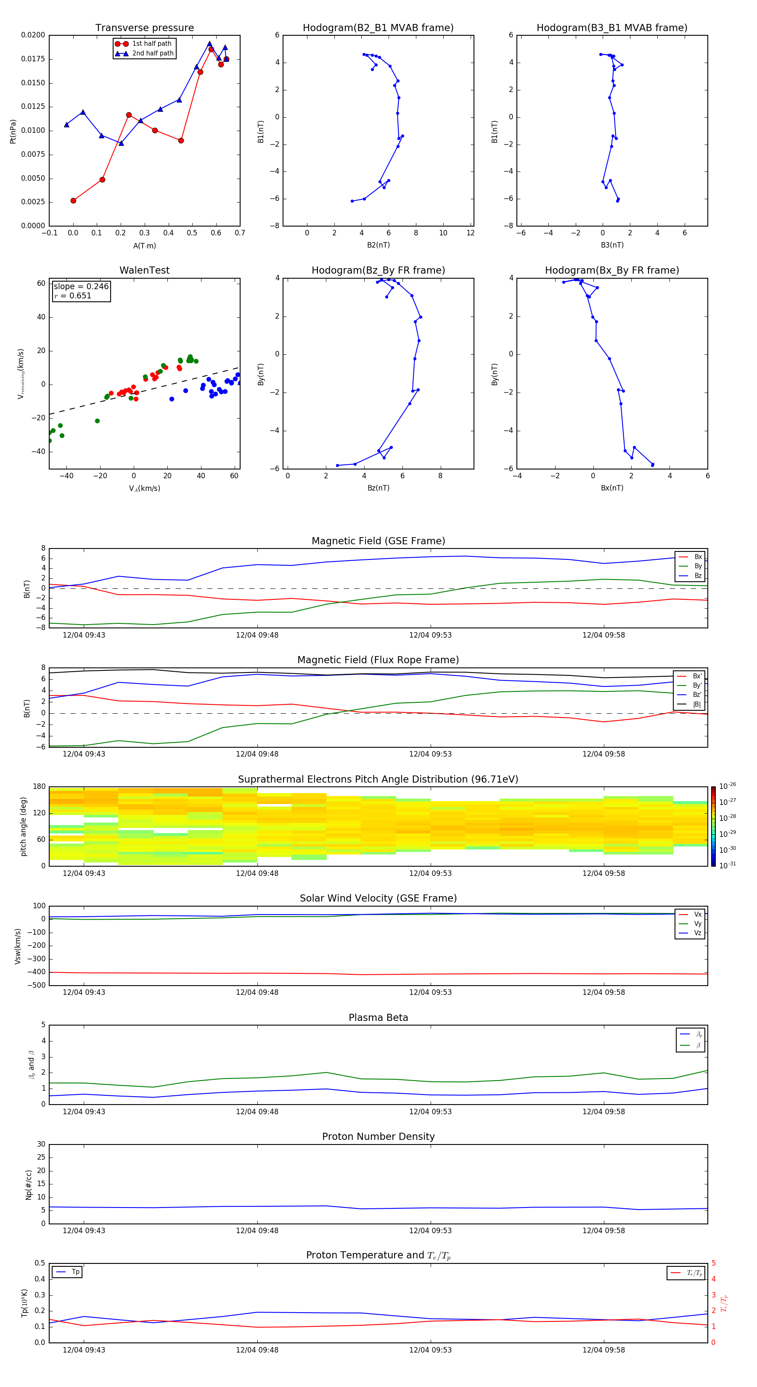
Task: Click the 12/04 09:43 tick under GSE magnetic field
Action: (x=84, y=635)
